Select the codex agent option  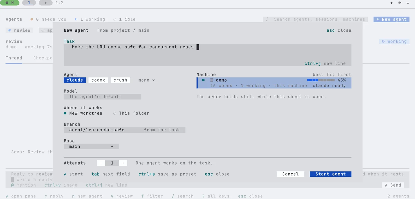pyautogui.click(x=98, y=80)
